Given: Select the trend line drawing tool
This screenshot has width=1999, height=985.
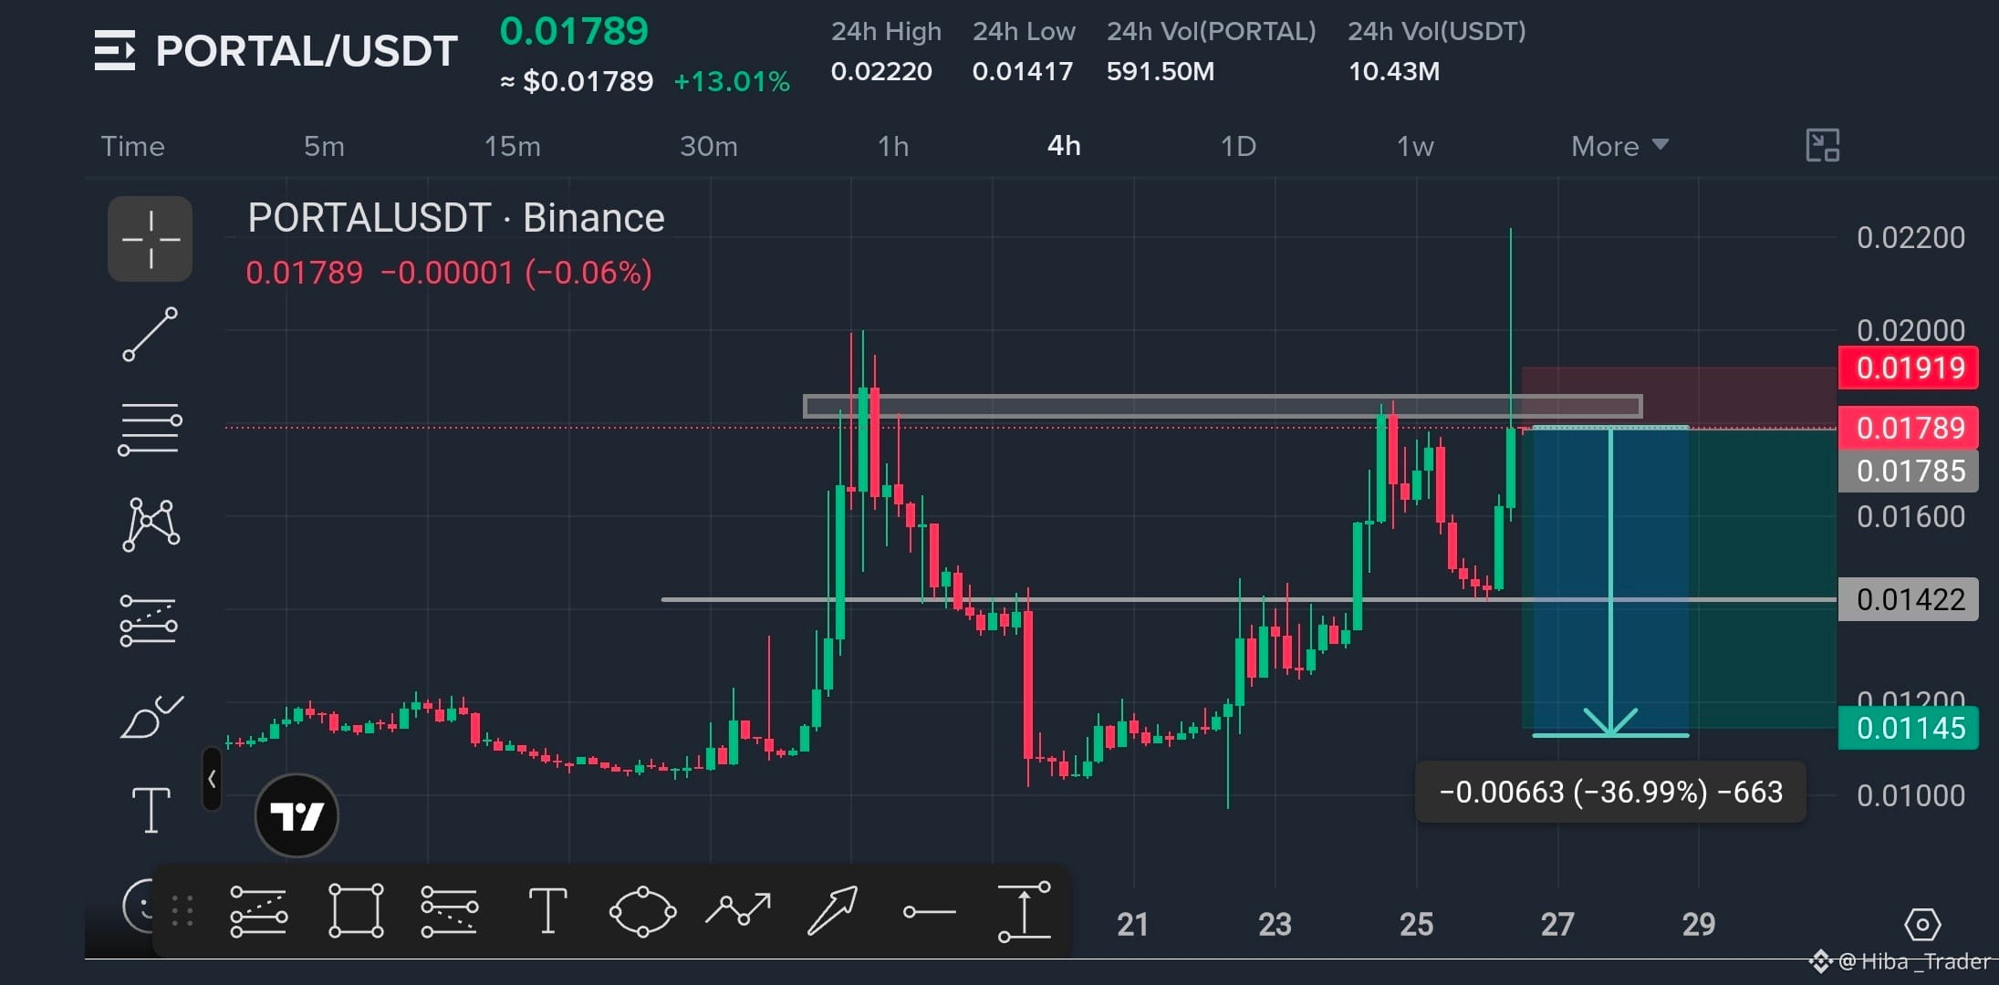Looking at the screenshot, I should point(151,335).
